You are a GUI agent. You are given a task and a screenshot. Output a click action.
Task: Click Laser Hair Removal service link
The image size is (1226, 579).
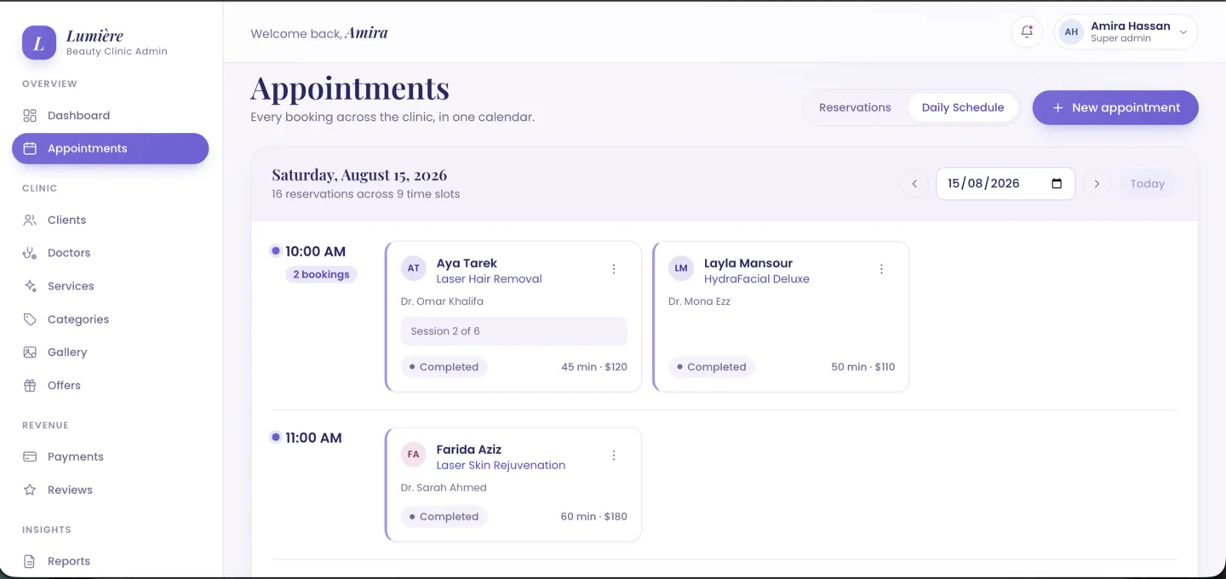point(490,279)
